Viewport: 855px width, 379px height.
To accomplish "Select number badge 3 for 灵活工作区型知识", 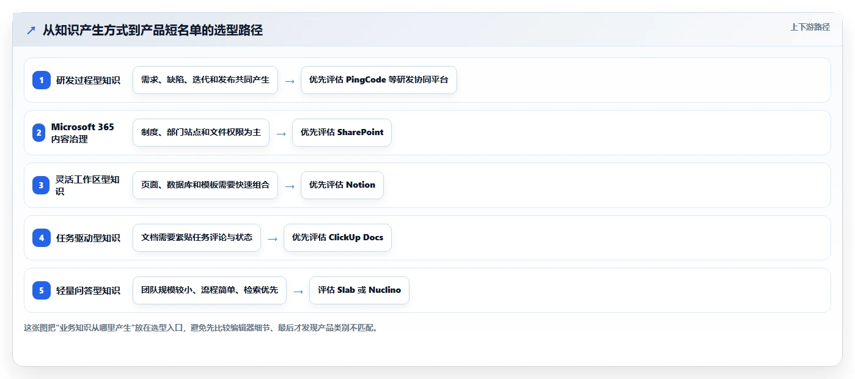I will (42, 185).
